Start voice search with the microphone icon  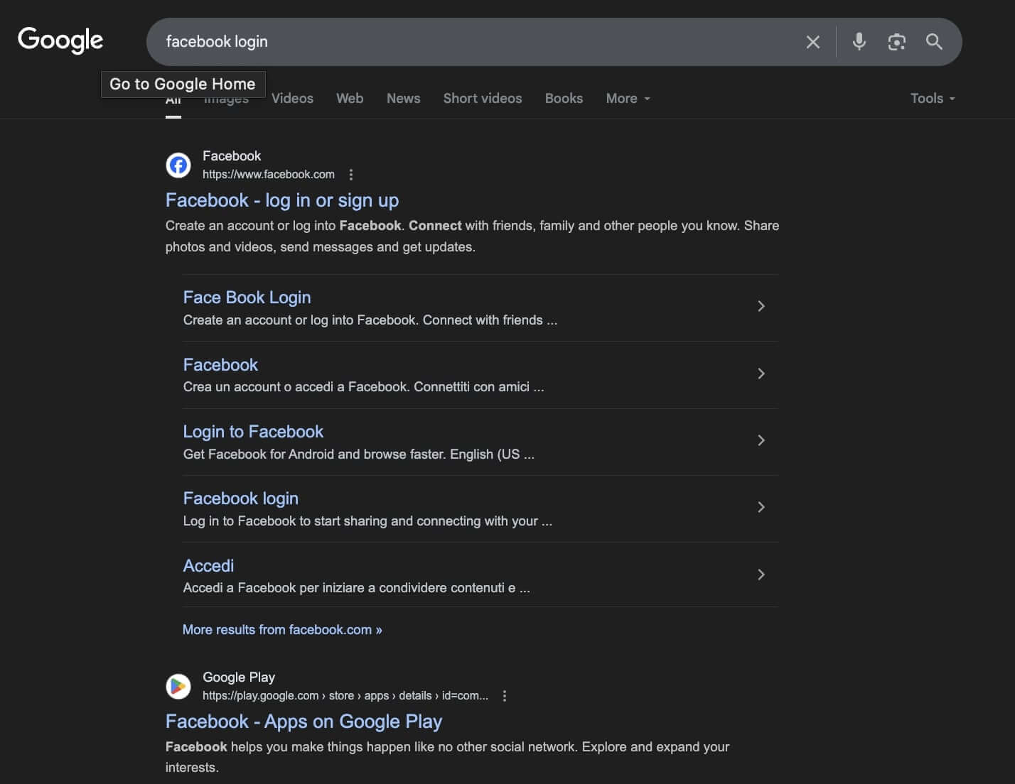pos(859,42)
